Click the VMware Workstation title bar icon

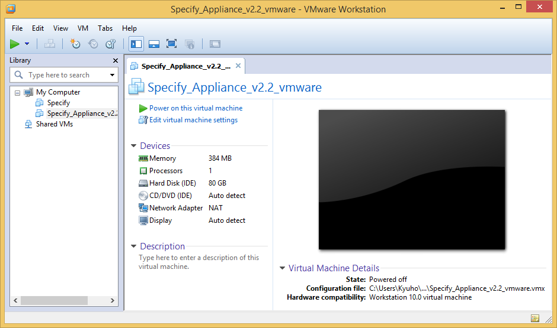(x=11, y=8)
